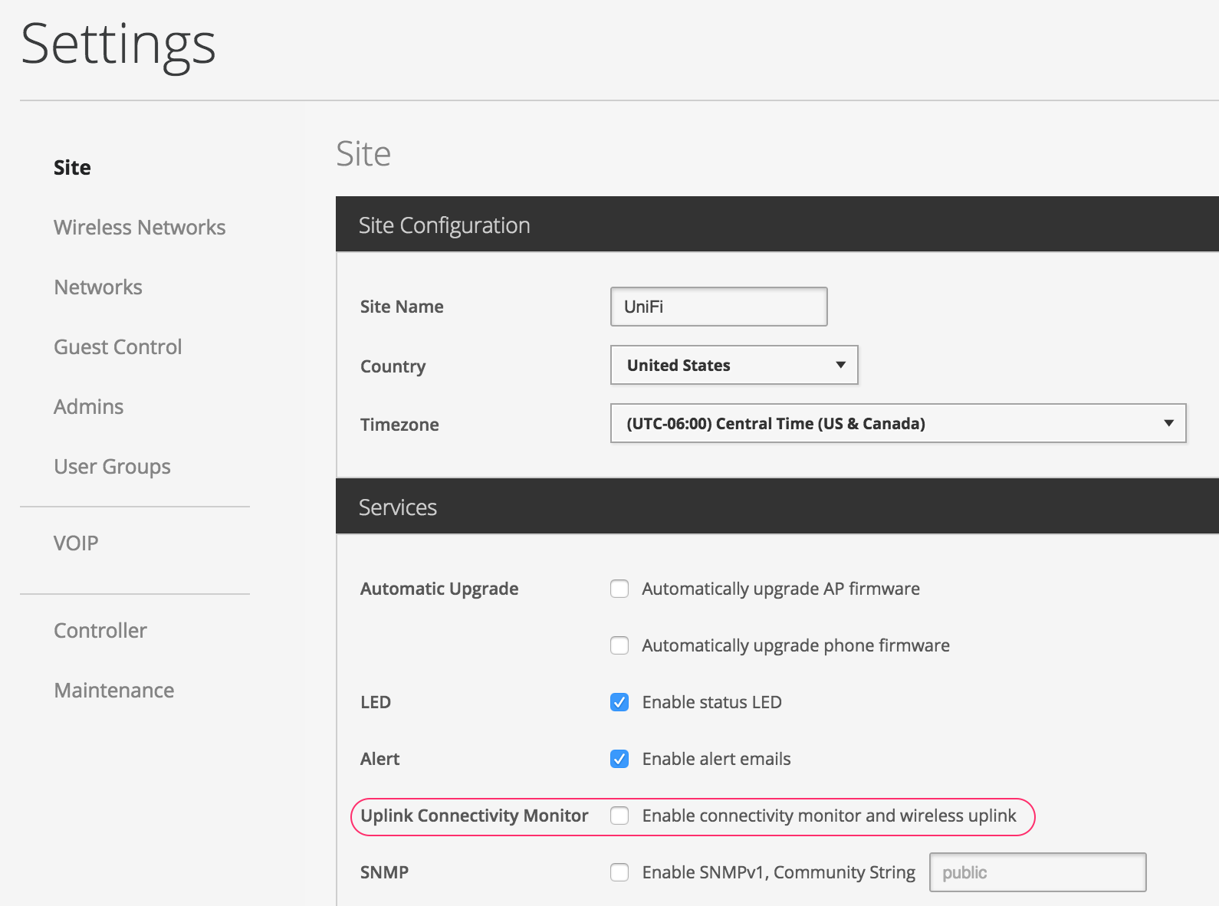Go to the Networks settings page

tap(98, 287)
